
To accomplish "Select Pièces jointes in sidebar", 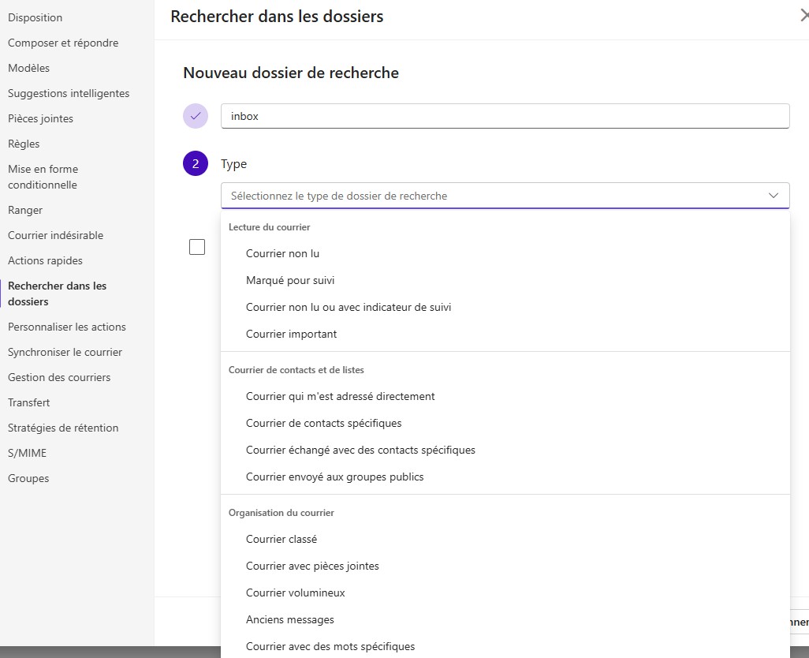I will (41, 118).
